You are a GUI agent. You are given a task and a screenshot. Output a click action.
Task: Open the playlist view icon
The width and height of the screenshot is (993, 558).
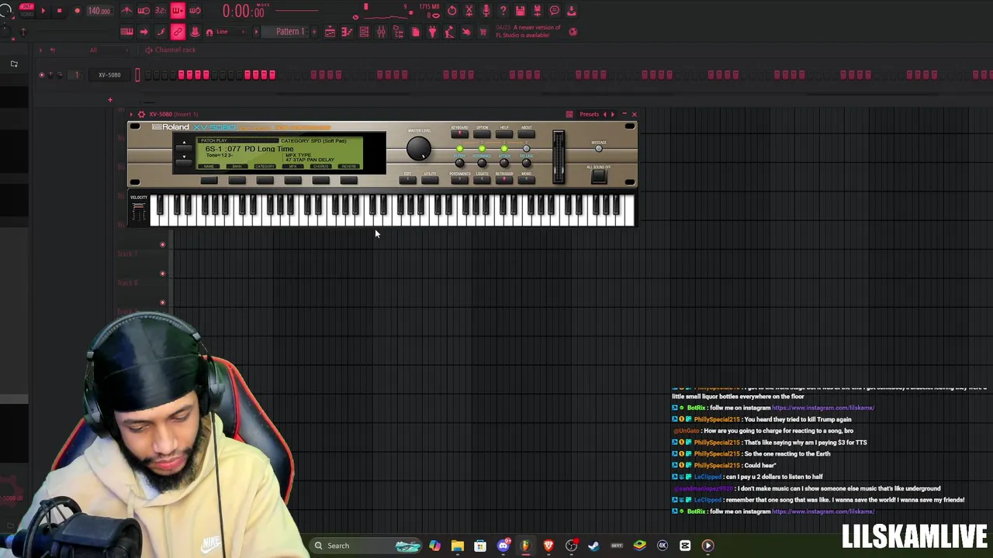pos(330,32)
